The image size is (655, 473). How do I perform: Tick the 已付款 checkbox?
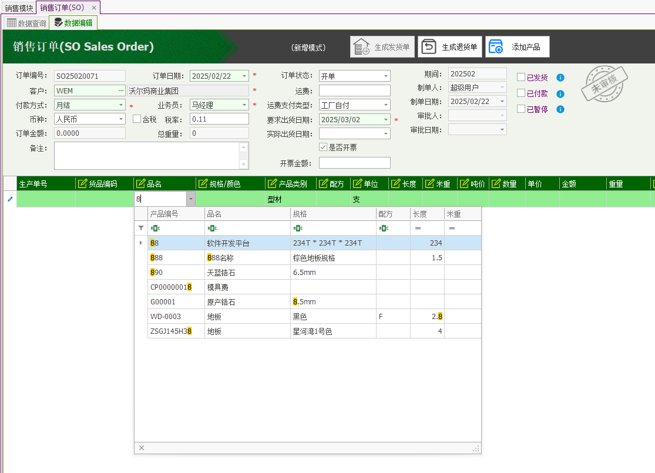(x=521, y=93)
